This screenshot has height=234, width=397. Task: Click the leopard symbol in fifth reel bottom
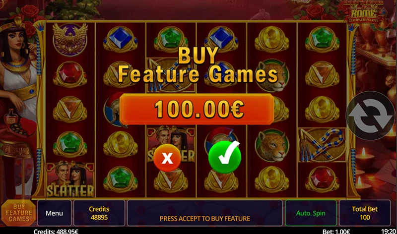(271, 145)
